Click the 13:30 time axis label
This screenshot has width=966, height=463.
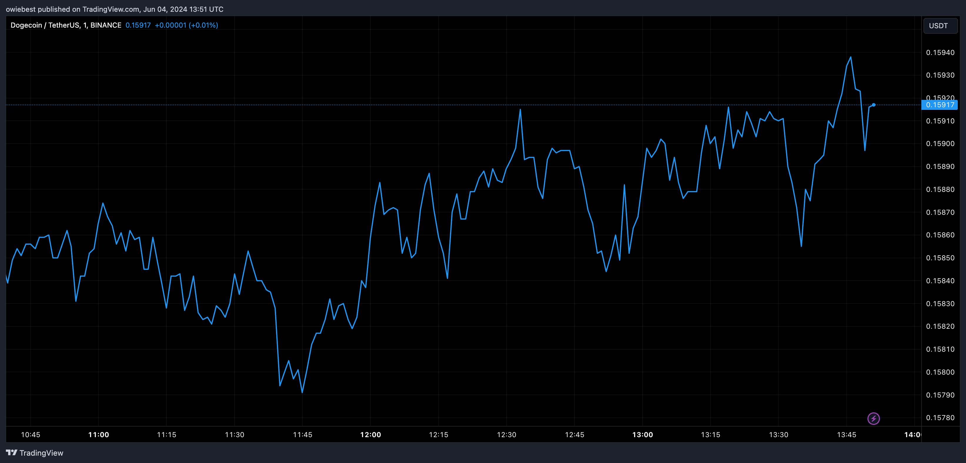778,435
